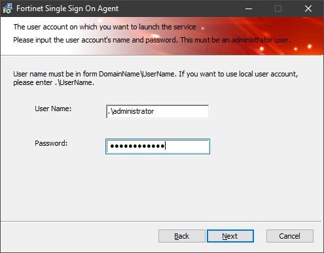The image size is (324, 253).
Task: Click into the User Name text field
Action: (157, 112)
